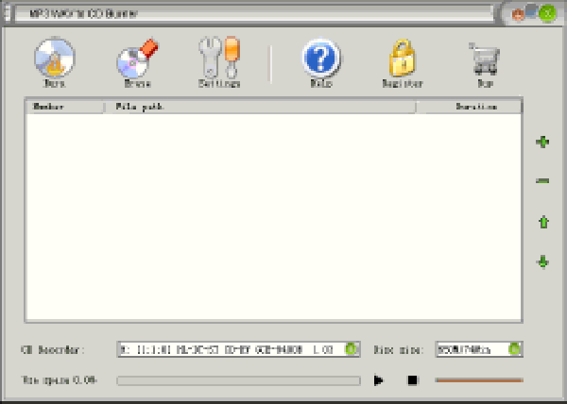The image size is (567, 404).
Task: Start burning with the Burn disc icon
Action: pos(55,61)
